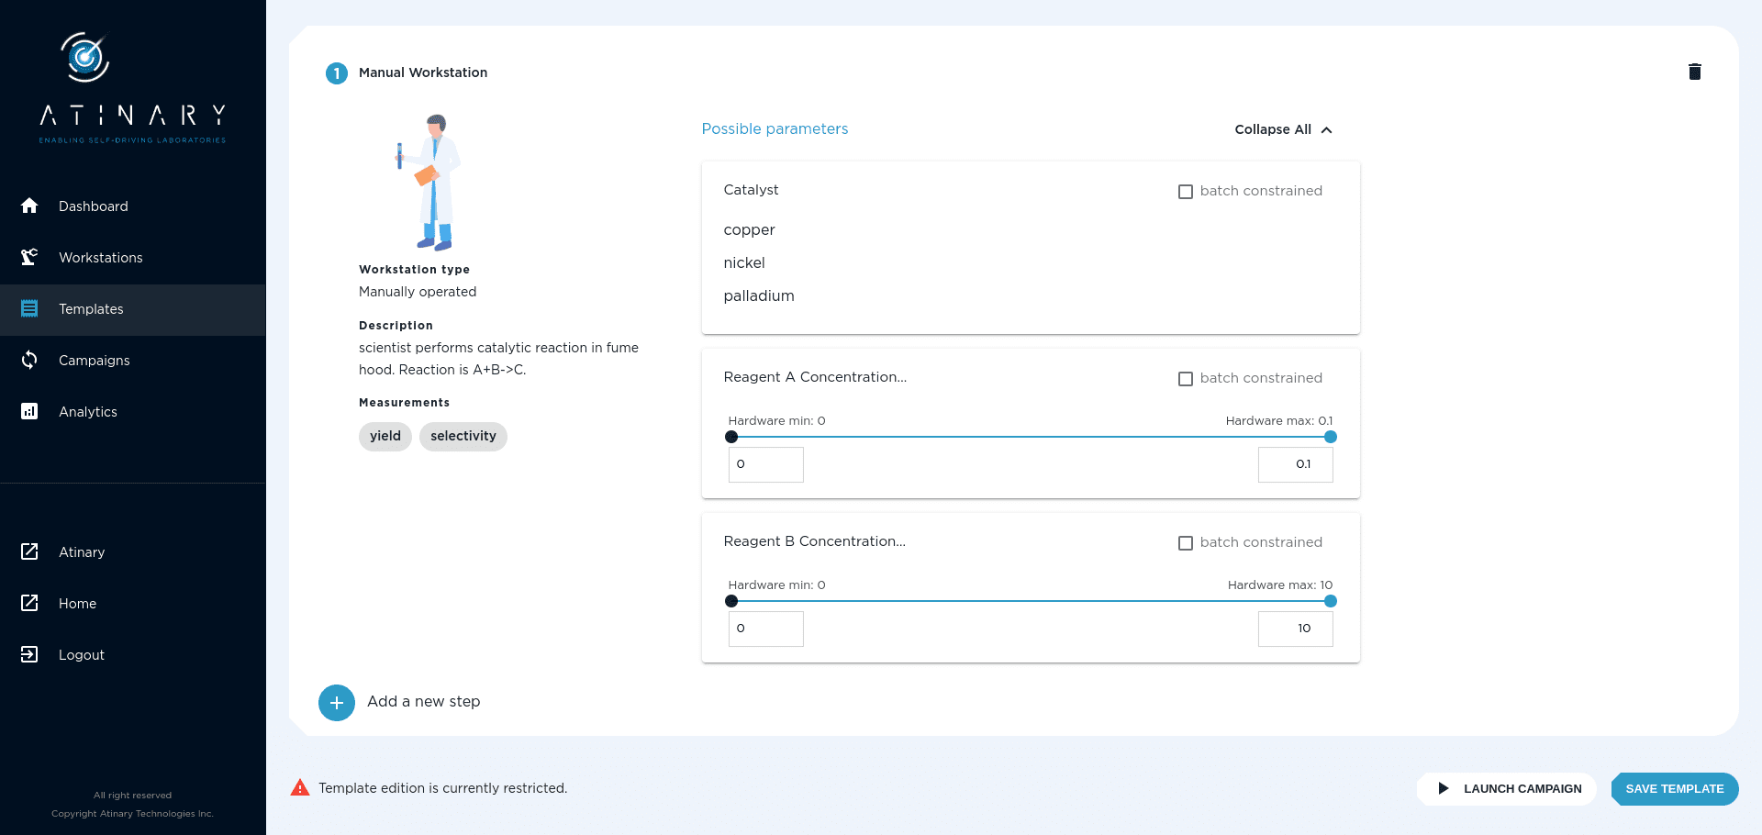Click the yield measurement chip
The height and width of the screenshot is (835, 1762).
click(385, 436)
